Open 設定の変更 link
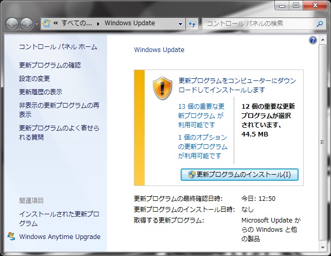331x256 pixels. coord(34,79)
